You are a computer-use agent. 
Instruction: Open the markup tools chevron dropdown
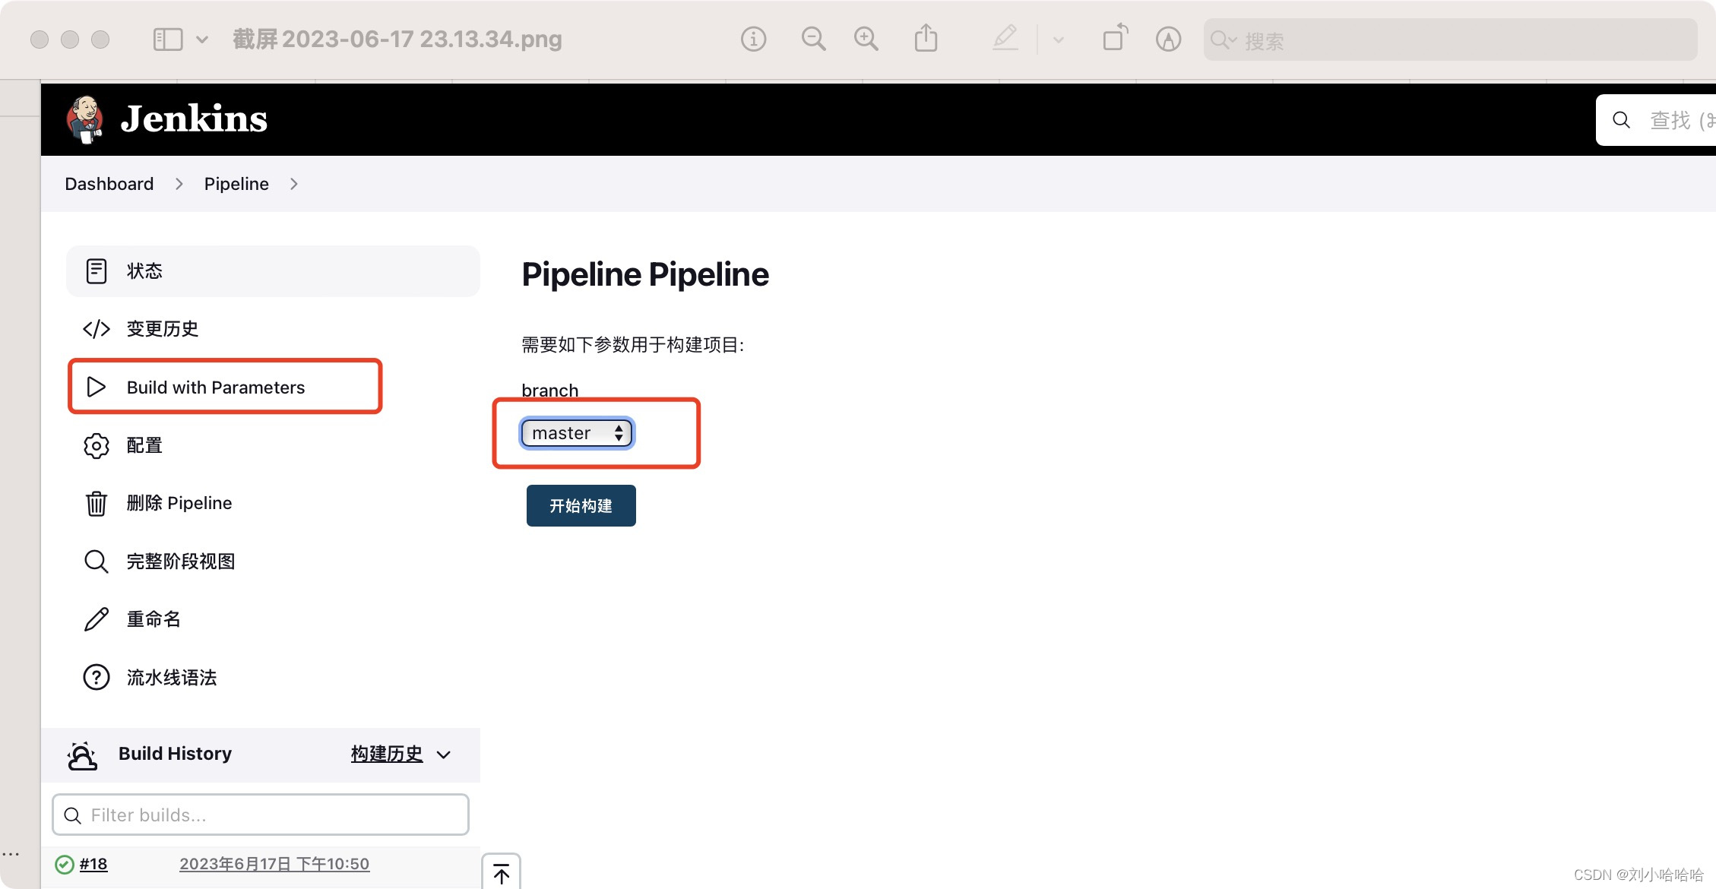[1059, 40]
